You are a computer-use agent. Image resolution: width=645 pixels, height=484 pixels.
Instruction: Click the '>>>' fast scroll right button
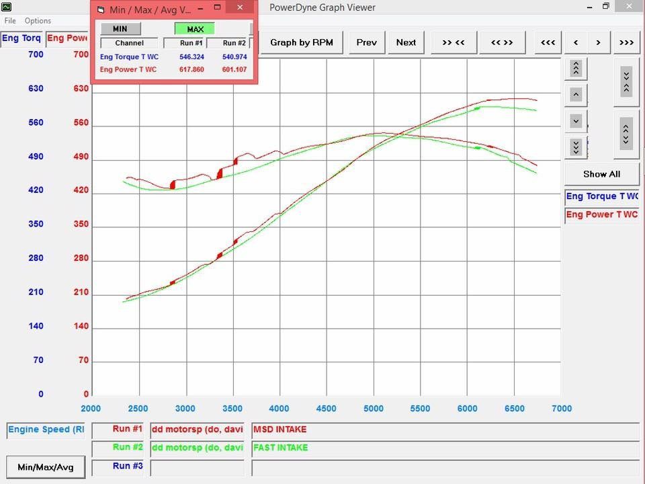(x=626, y=42)
